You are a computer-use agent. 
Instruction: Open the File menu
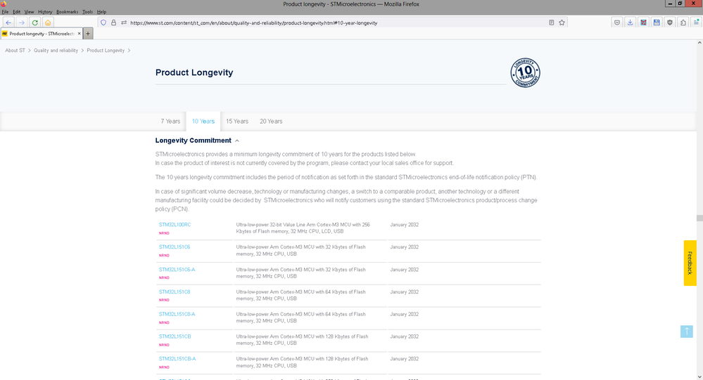tap(5, 12)
